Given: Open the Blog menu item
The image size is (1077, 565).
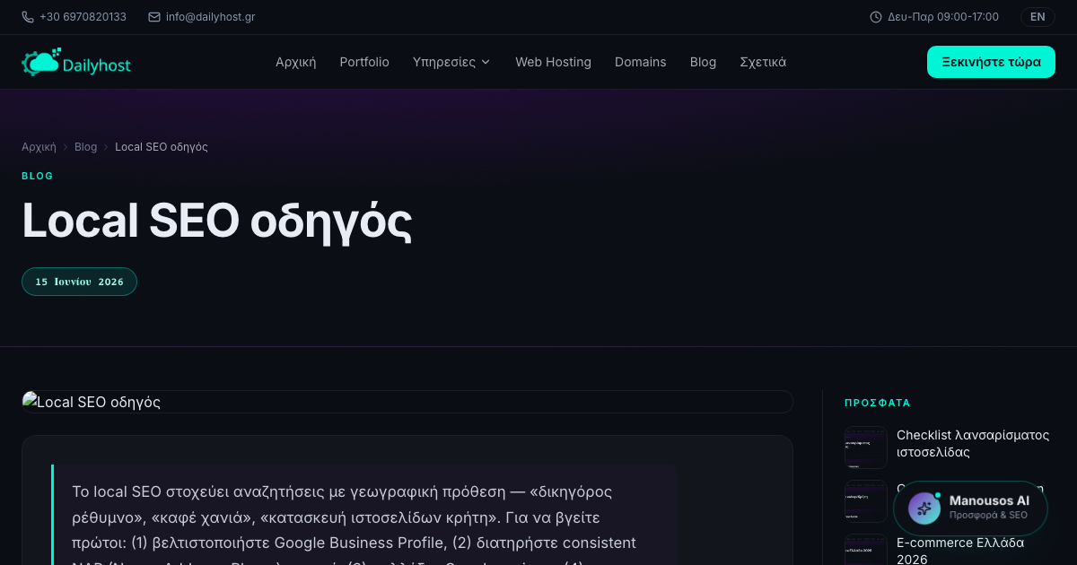Looking at the screenshot, I should pyautogui.click(x=704, y=62).
